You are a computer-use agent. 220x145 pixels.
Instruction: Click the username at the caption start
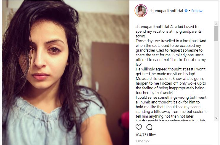point(152,27)
